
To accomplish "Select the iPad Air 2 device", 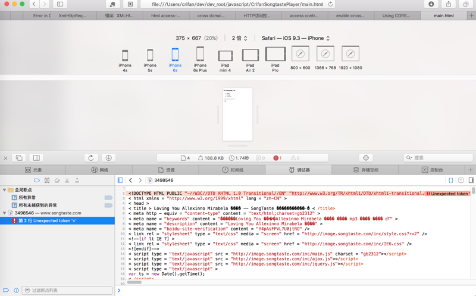I will pos(250,61).
